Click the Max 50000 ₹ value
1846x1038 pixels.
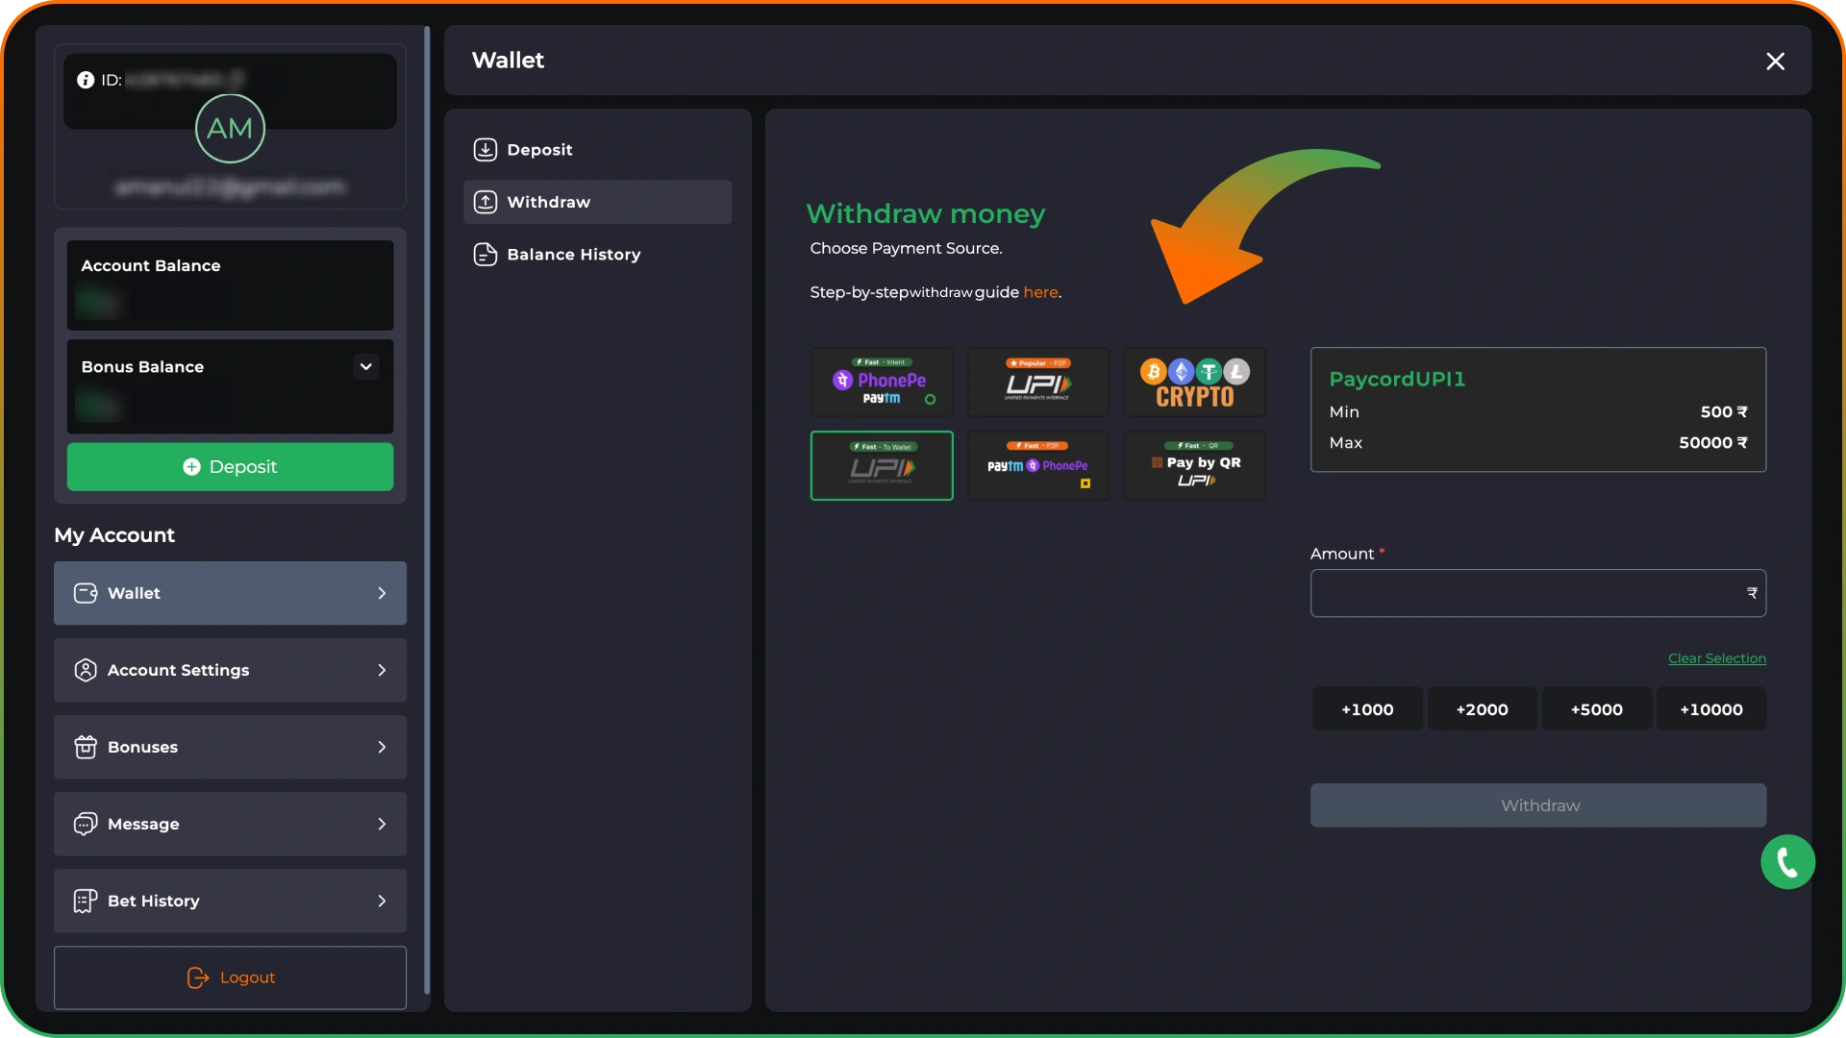(x=1713, y=442)
